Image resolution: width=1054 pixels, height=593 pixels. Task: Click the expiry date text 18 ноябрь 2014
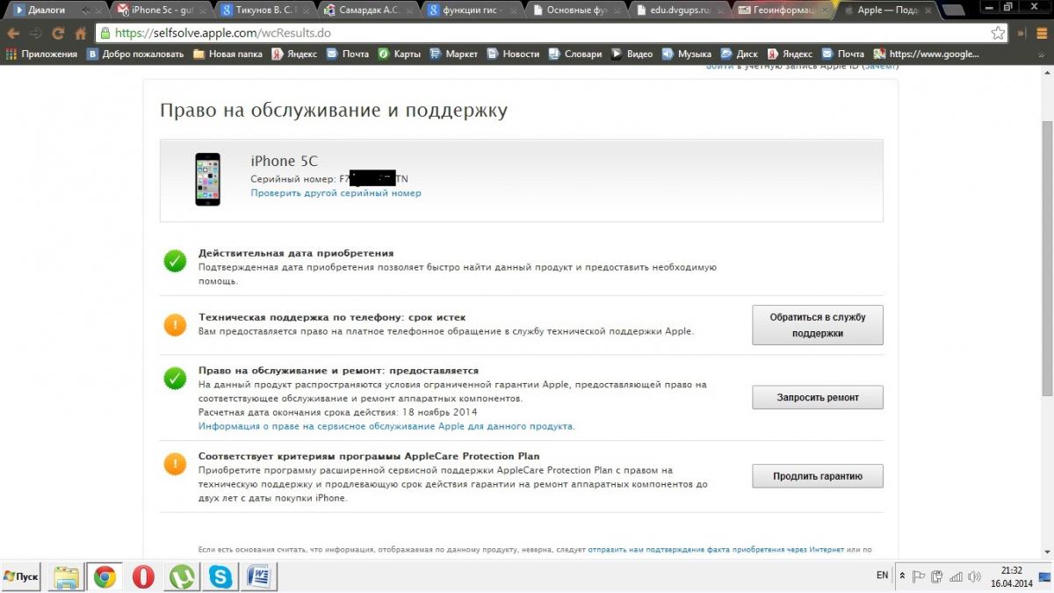tap(439, 412)
